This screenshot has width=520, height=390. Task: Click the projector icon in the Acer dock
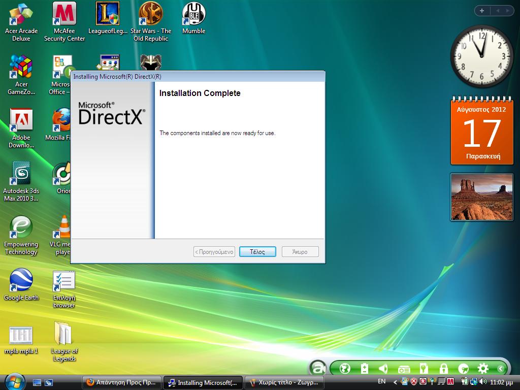point(404,369)
